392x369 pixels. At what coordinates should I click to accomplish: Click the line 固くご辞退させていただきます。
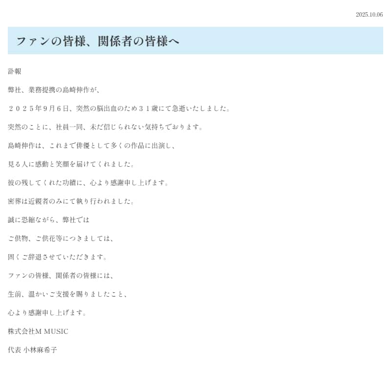pyautogui.click(x=57, y=257)
